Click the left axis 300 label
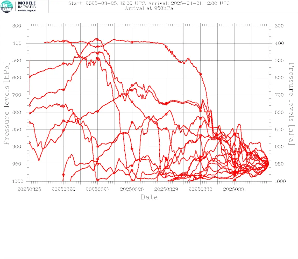This screenshot has width=298, height=259. coord(17,26)
